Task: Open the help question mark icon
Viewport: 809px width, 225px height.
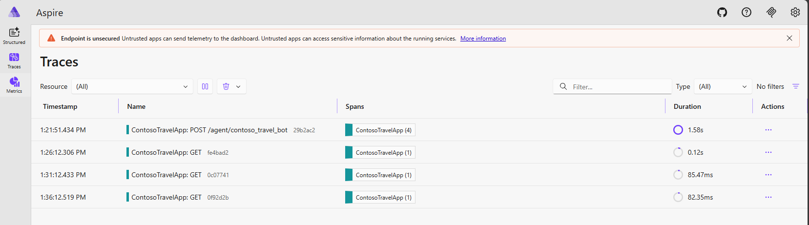Action: pyautogui.click(x=747, y=12)
